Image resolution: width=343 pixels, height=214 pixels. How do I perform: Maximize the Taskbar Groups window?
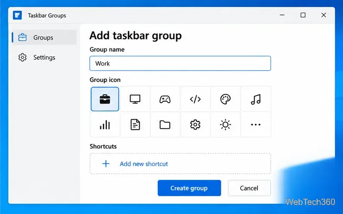pos(303,15)
